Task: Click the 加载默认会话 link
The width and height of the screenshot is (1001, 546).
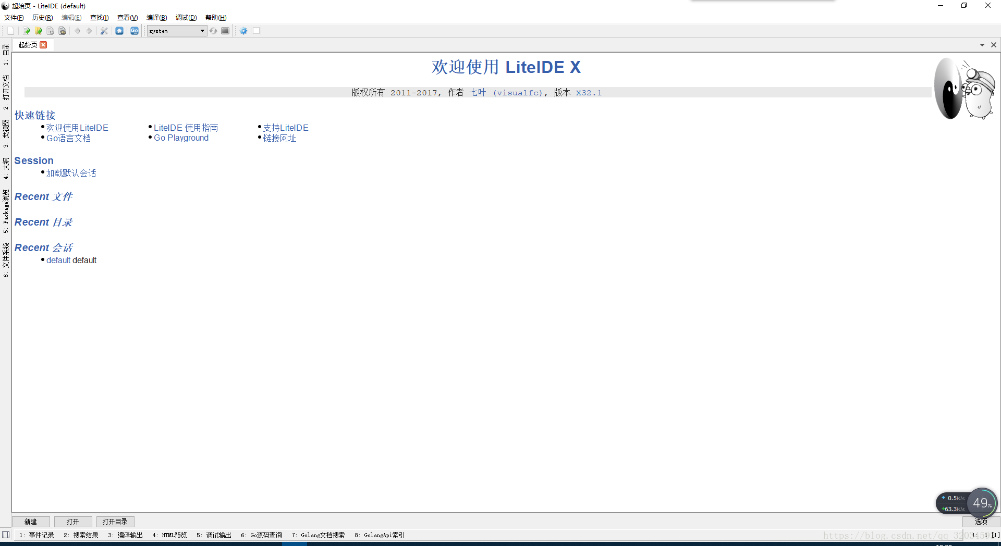Action: pyautogui.click(x=71, y=173)
